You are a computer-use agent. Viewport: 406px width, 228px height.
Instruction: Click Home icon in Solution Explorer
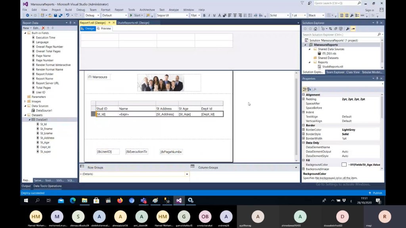coord(315,28)
